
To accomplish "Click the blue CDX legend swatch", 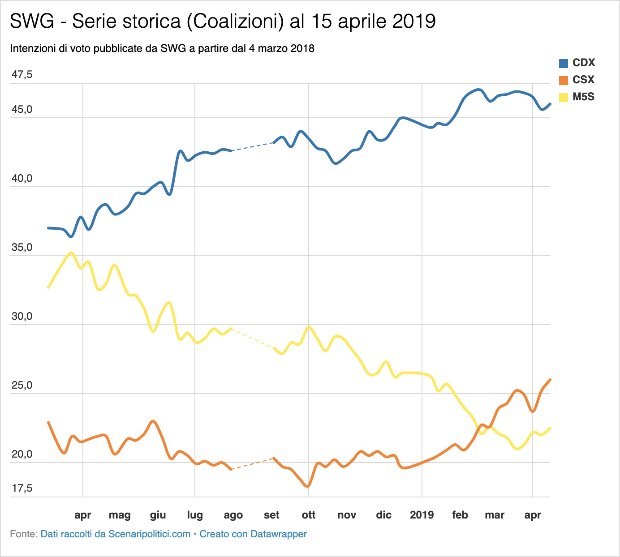I will pyautogui.click(x=563, y=63).
